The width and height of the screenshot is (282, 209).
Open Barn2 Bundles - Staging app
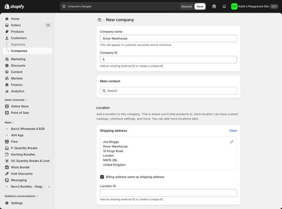(x=28, y=187)
